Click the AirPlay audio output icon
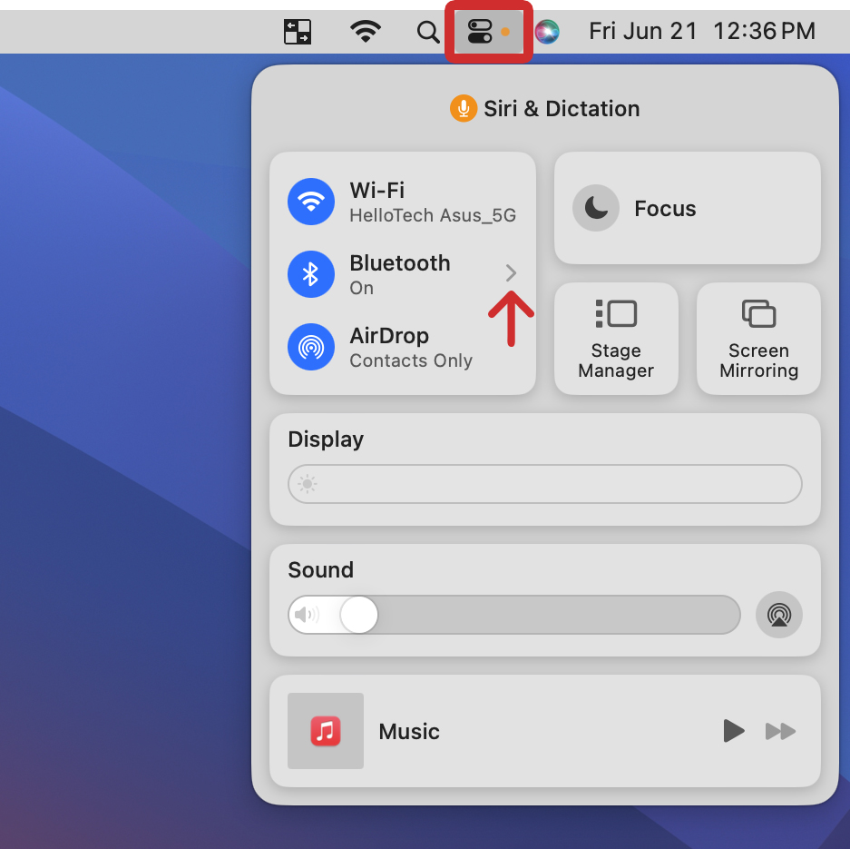 pyautogui.click(x=778, y=615)
